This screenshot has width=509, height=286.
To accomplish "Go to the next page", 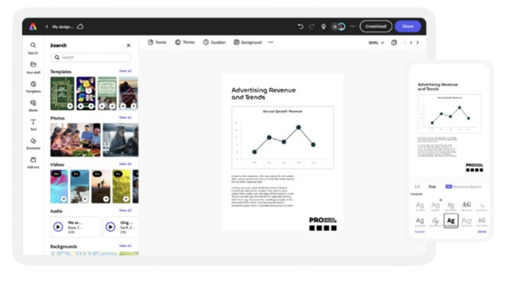I will [417, 43].
